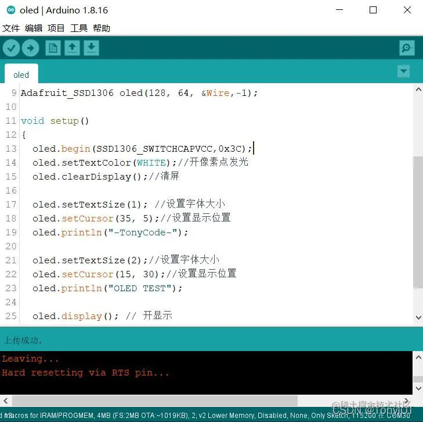Select the oled sketch tab
Image resolution: width=423 pixels, height=422 pixels.
tap(21, 74)
